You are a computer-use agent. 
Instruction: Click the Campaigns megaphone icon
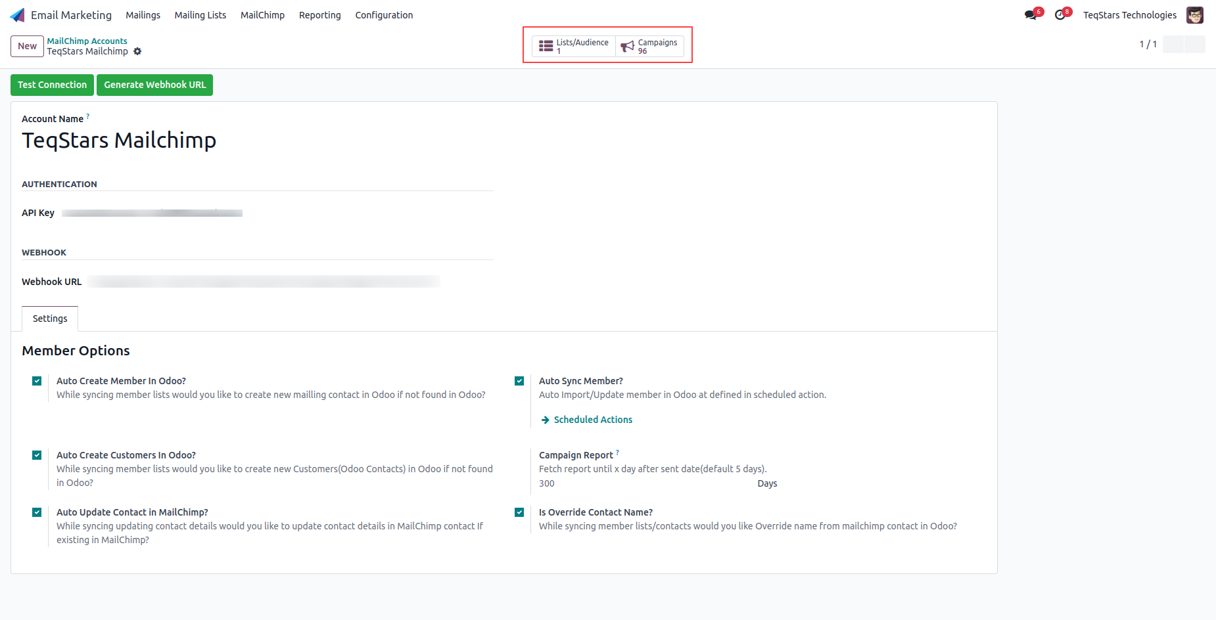point(627,46)
